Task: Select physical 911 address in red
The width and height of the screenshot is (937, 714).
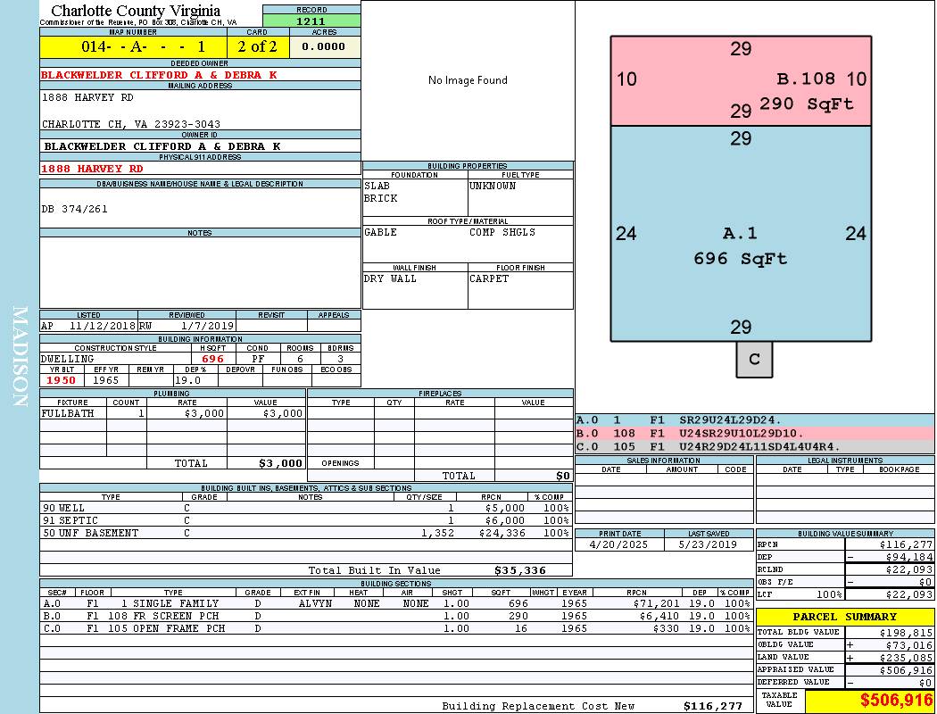Action: point(92,169)
